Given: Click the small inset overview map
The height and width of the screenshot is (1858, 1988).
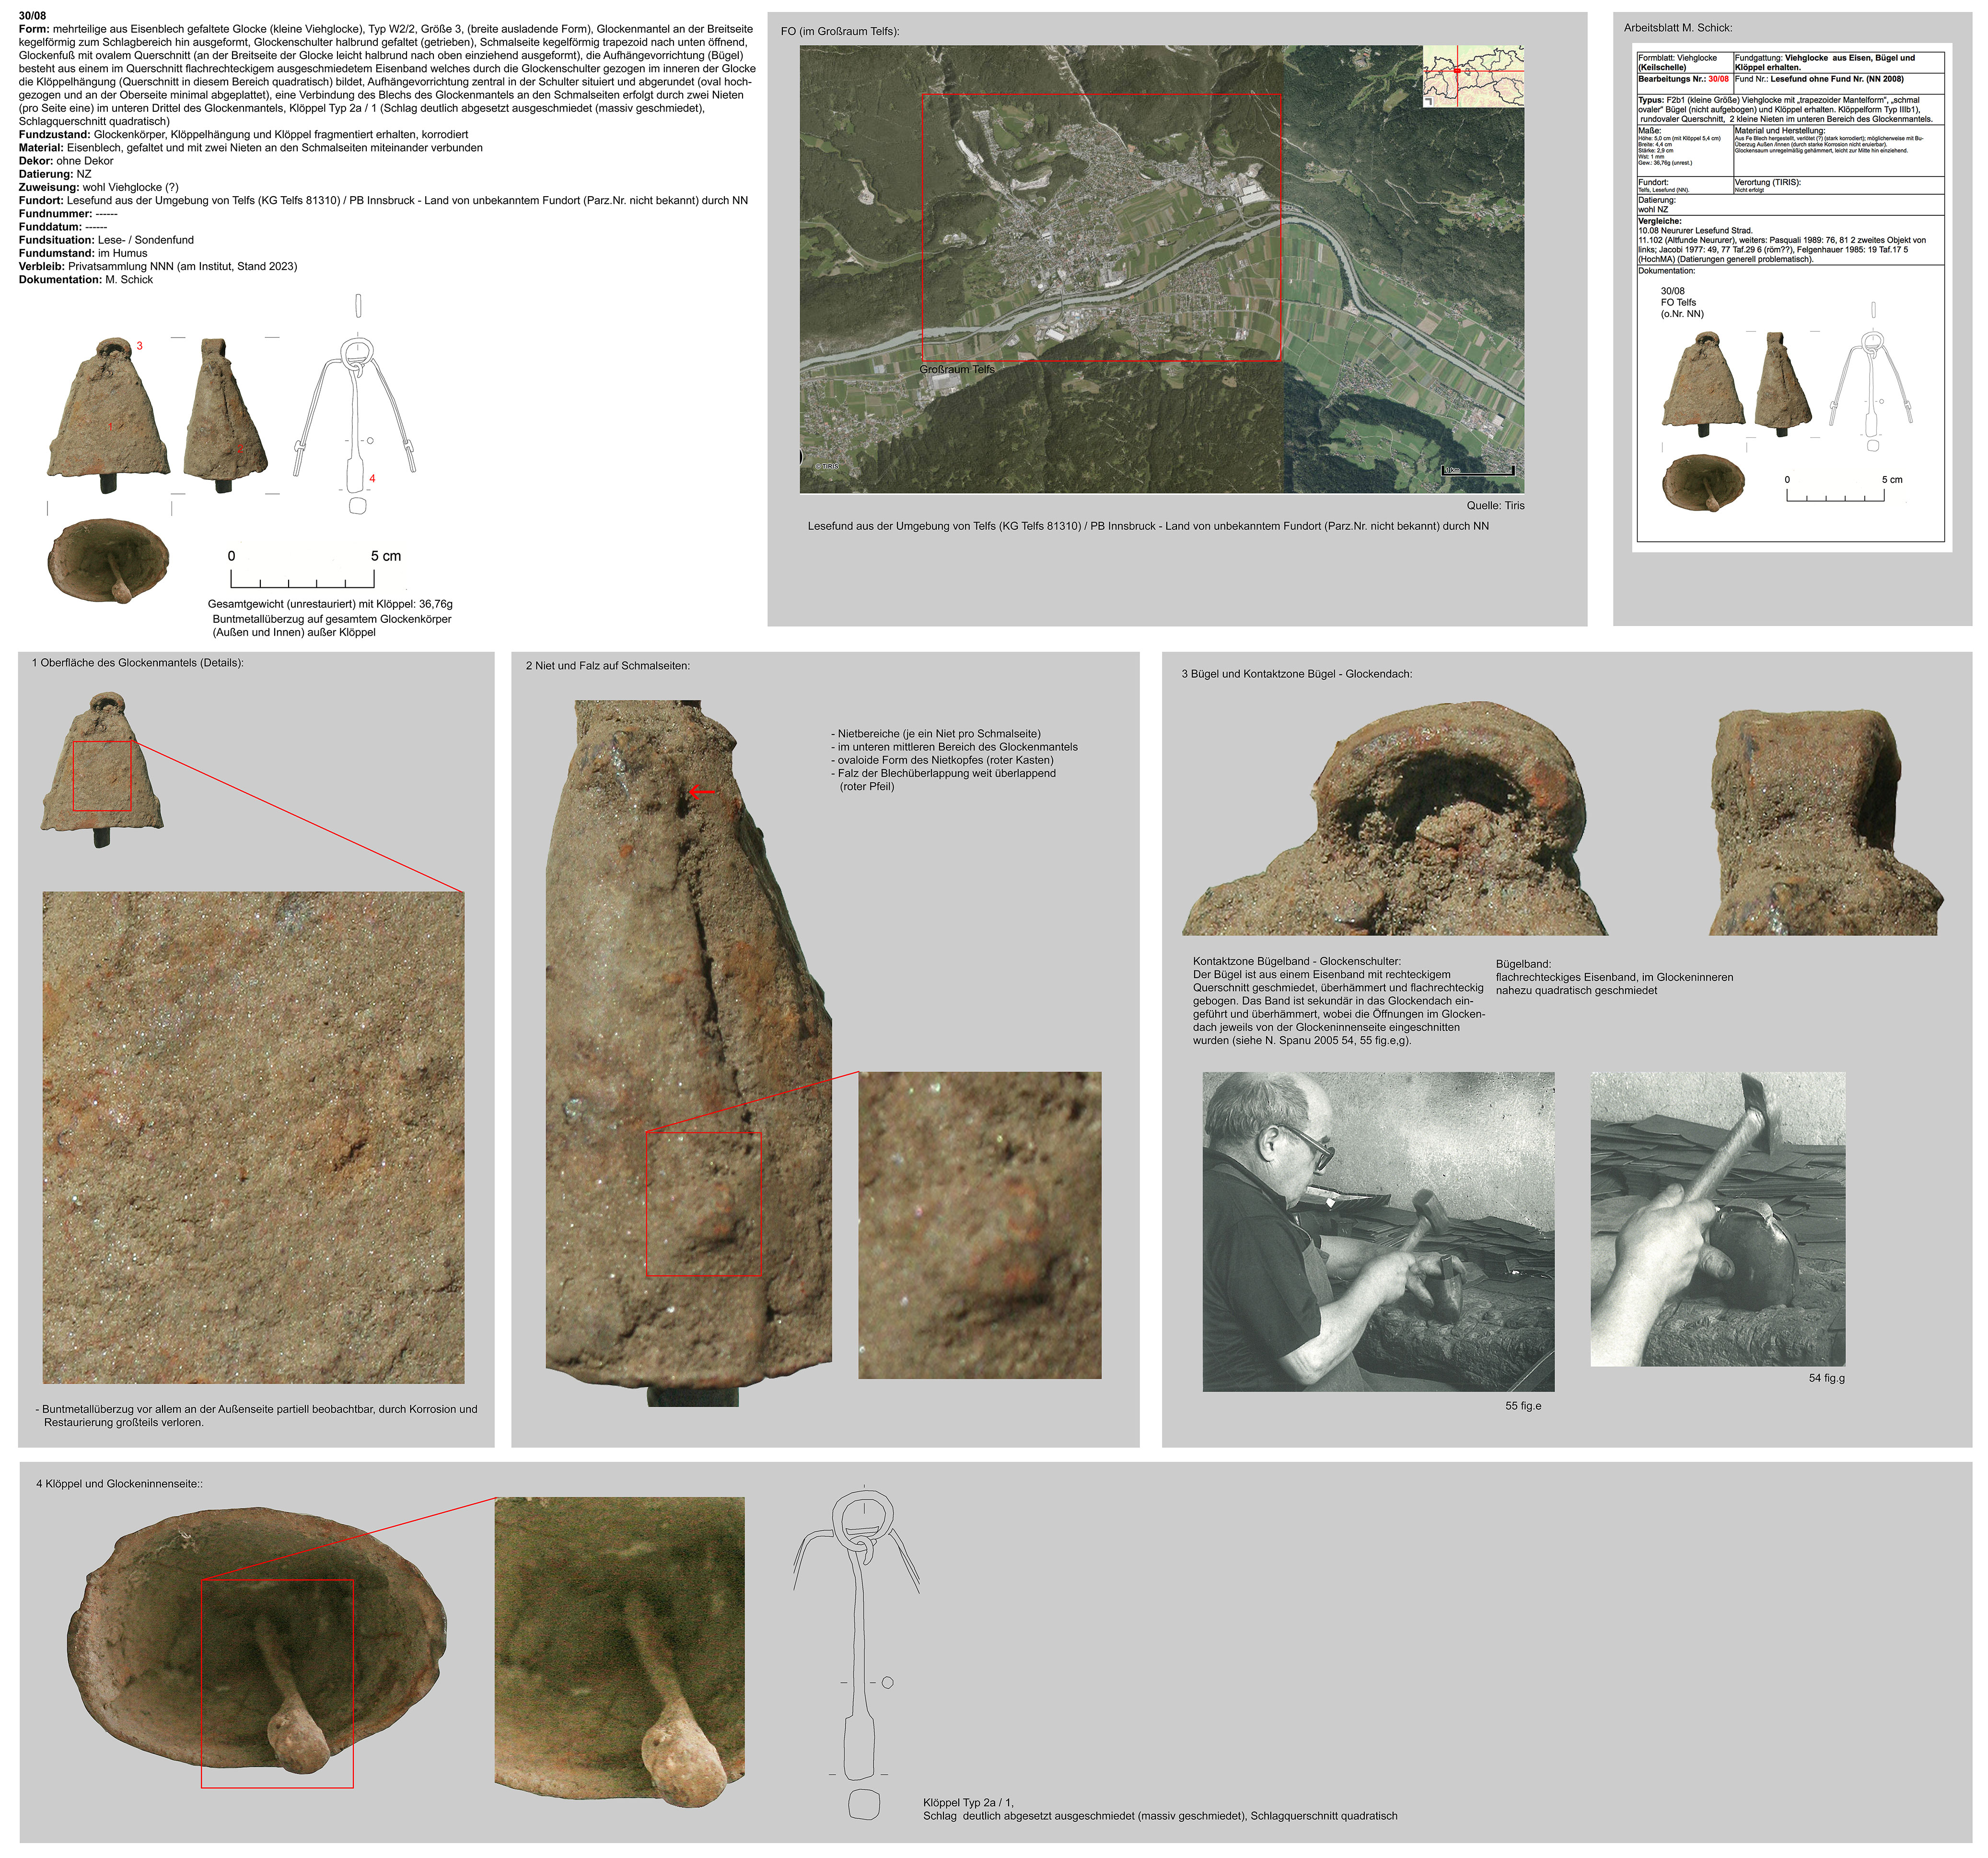Looking at the screenshot, I should pyautogui.click(x=1472, y=76).
